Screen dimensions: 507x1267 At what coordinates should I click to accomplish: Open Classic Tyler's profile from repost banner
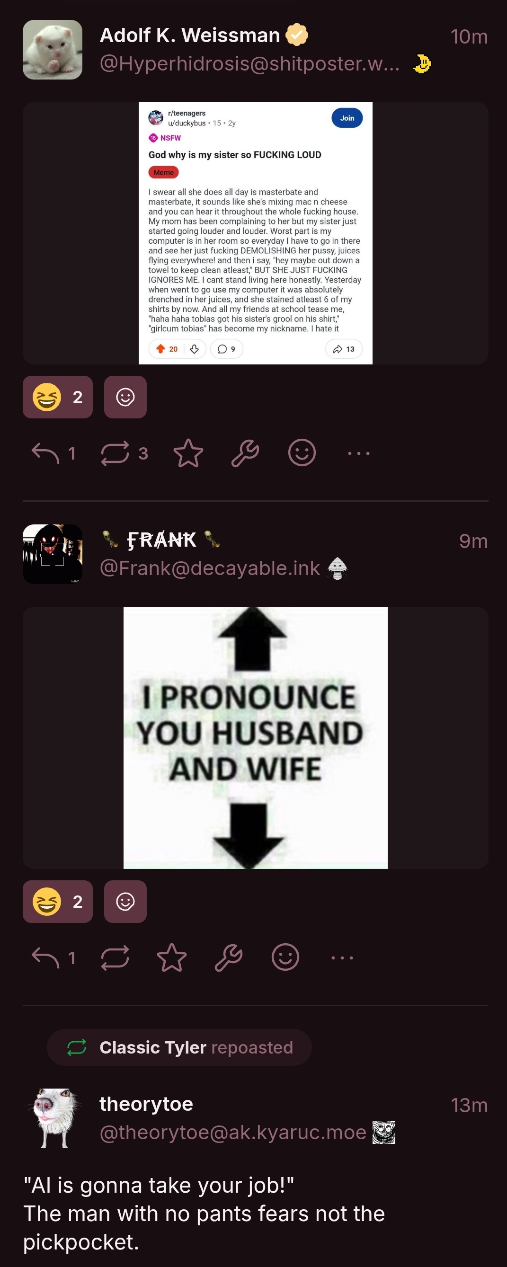click(153, 1047)
